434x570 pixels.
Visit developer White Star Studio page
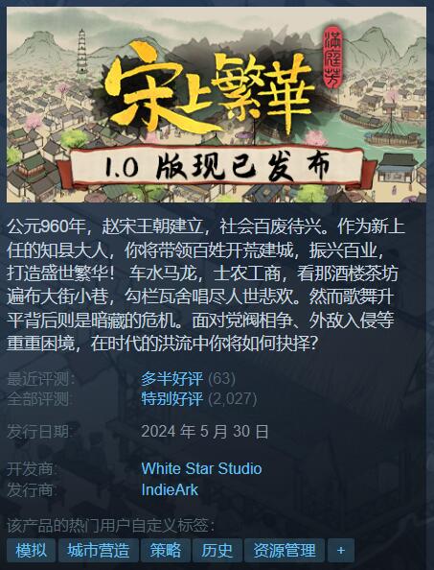pos(201,468)
